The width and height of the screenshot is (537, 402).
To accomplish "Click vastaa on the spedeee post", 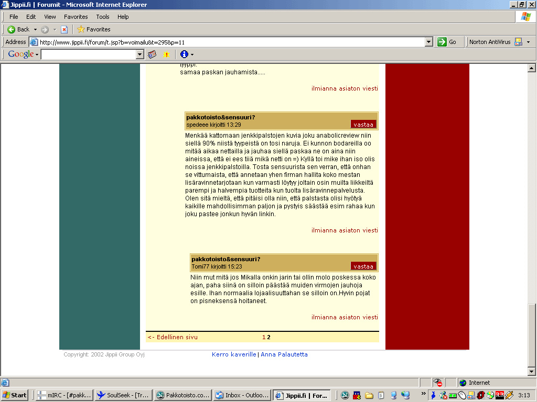I will pyautogui.click(x=363, y=125).
